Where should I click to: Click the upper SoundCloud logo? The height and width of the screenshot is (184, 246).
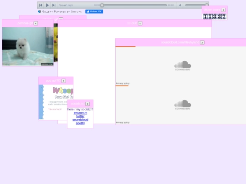click(183, 65)
